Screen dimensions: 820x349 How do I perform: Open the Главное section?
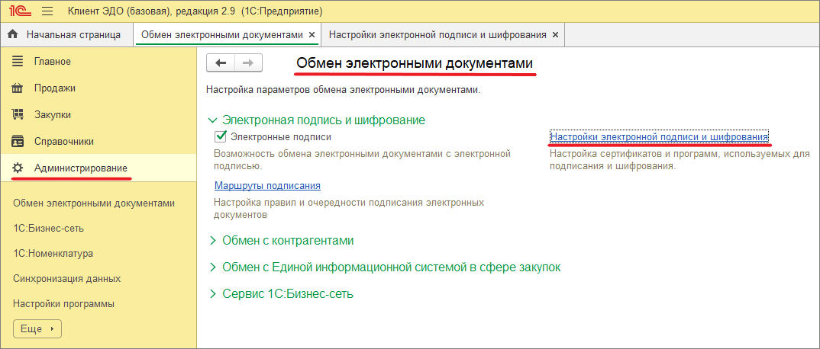tap(98, 62)
